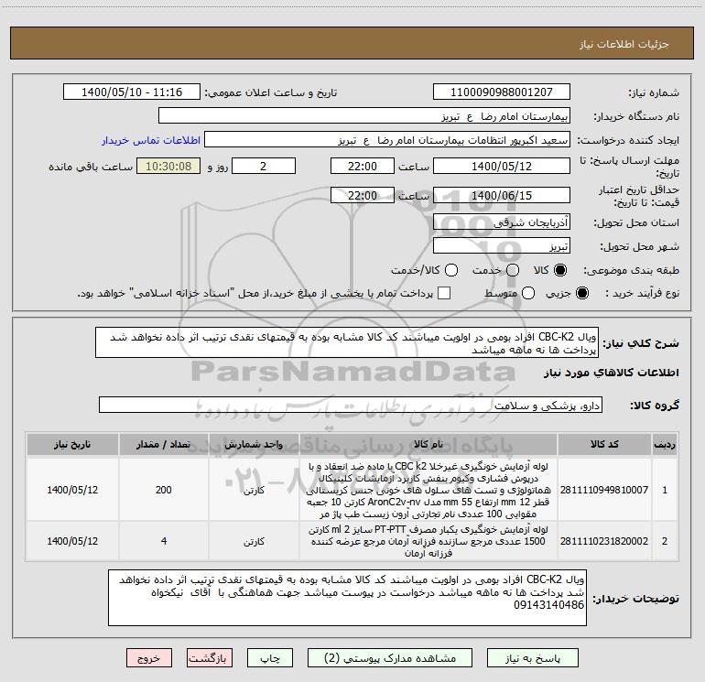Click the PT-PTT tube item description

[x=428, y=541]
